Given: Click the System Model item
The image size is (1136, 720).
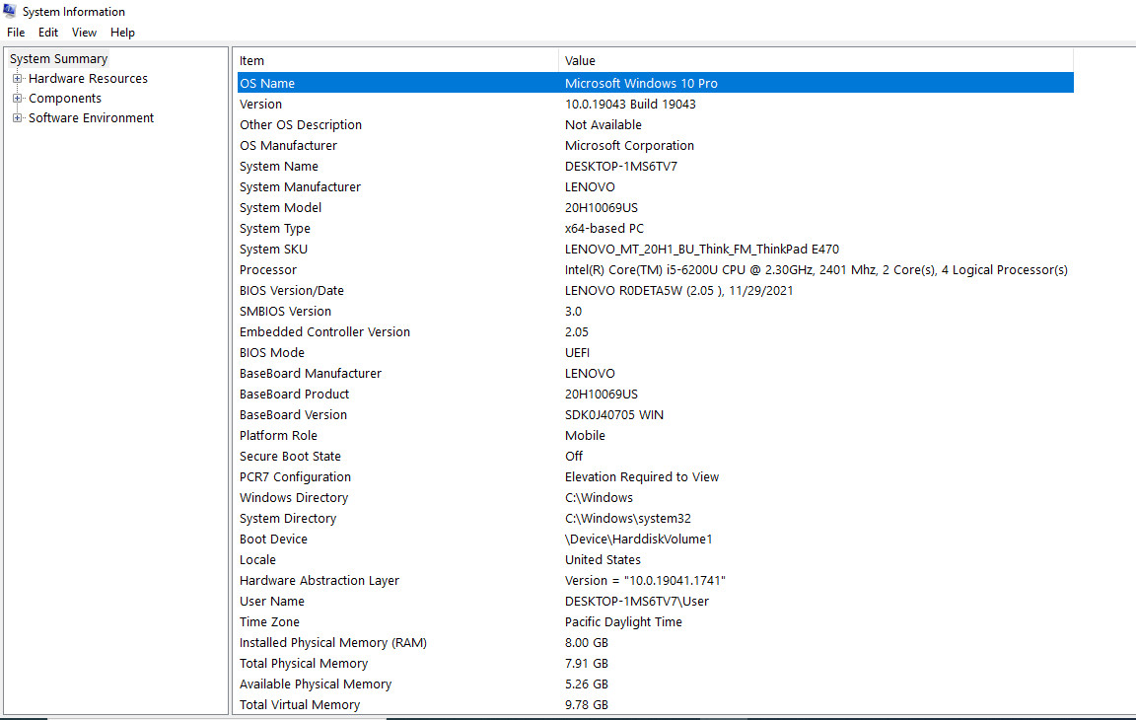Looking at the screenshot, I should 280,208.
